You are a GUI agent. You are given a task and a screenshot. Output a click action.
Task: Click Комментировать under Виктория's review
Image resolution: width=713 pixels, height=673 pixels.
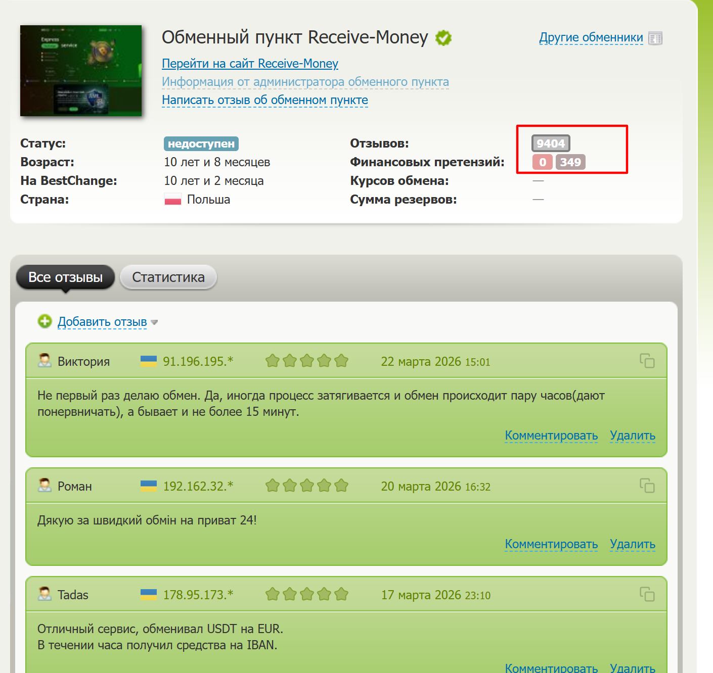coord(551,436)
